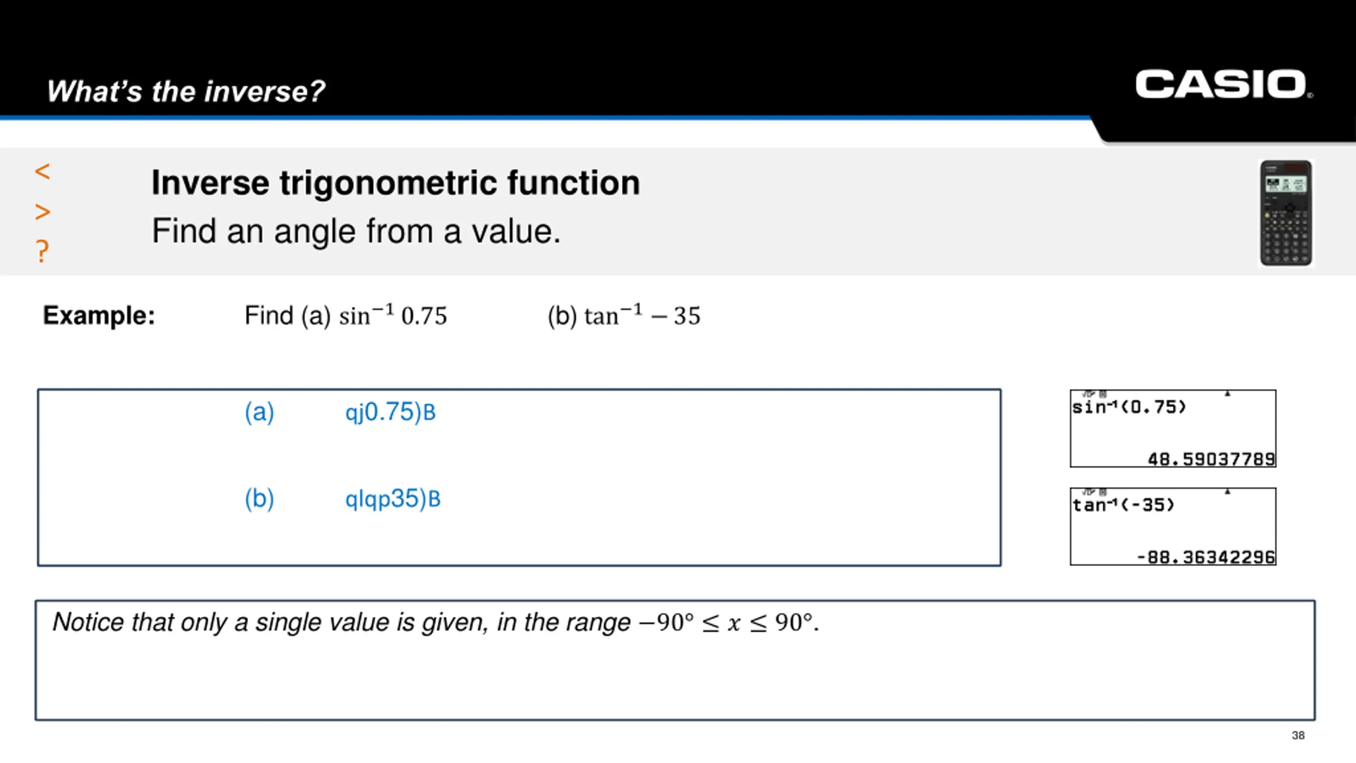
Task: Click the Example: label
Action: 99,315
